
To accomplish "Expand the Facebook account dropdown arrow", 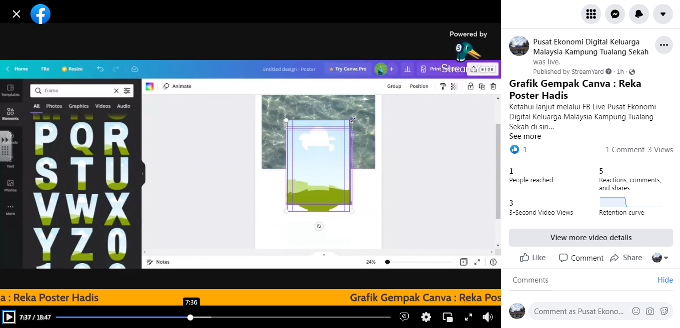I will click(663, 14).
